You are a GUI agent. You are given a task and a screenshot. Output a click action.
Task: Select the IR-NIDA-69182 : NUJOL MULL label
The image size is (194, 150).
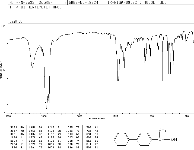coord(137,2)
